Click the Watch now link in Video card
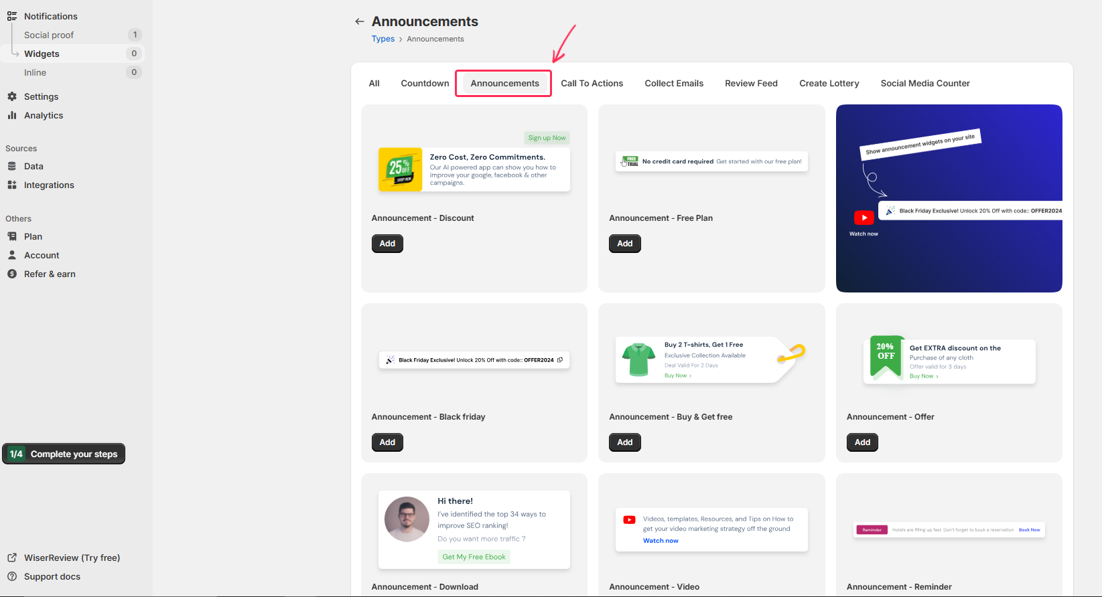Viewport: 1102px width, 597px height. tap(661, 541)
